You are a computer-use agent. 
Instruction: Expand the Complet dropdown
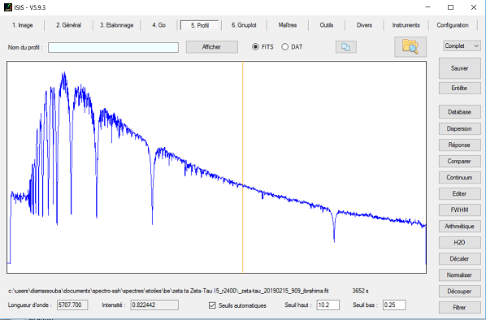[x=462, y=45]
